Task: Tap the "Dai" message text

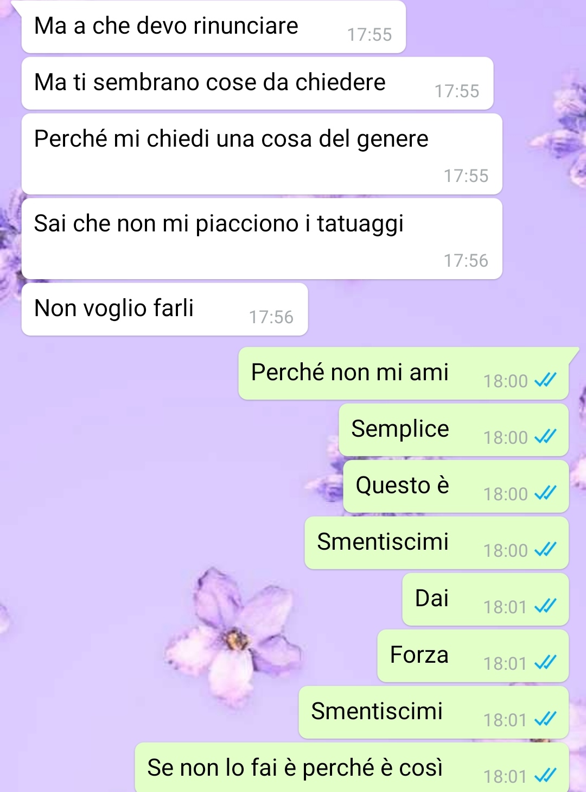Action: (432, 598)
